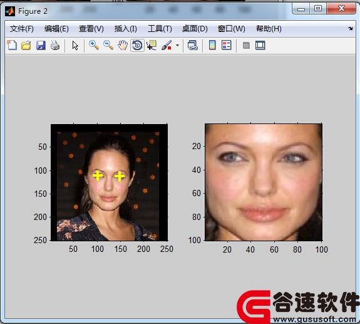Open the 工具(T) menu
Image resolution: width=360 pixels, height=324 pixels.
pos(160,29)
